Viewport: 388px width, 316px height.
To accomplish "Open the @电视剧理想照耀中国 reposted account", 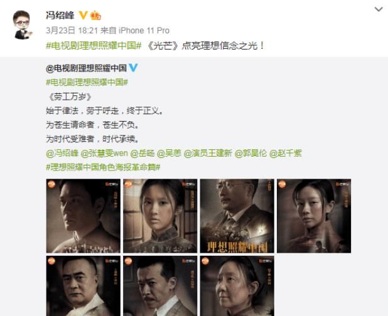I will 87,68.
